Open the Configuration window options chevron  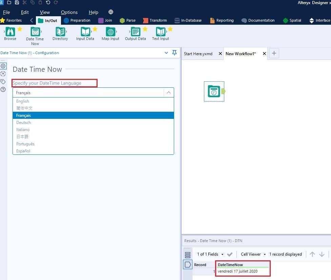(166, 53)
